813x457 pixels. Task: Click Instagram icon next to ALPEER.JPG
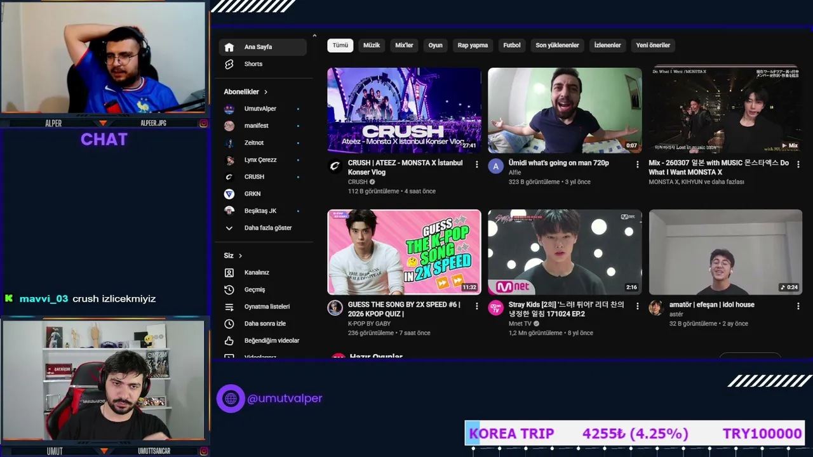(x=203, y=123)
